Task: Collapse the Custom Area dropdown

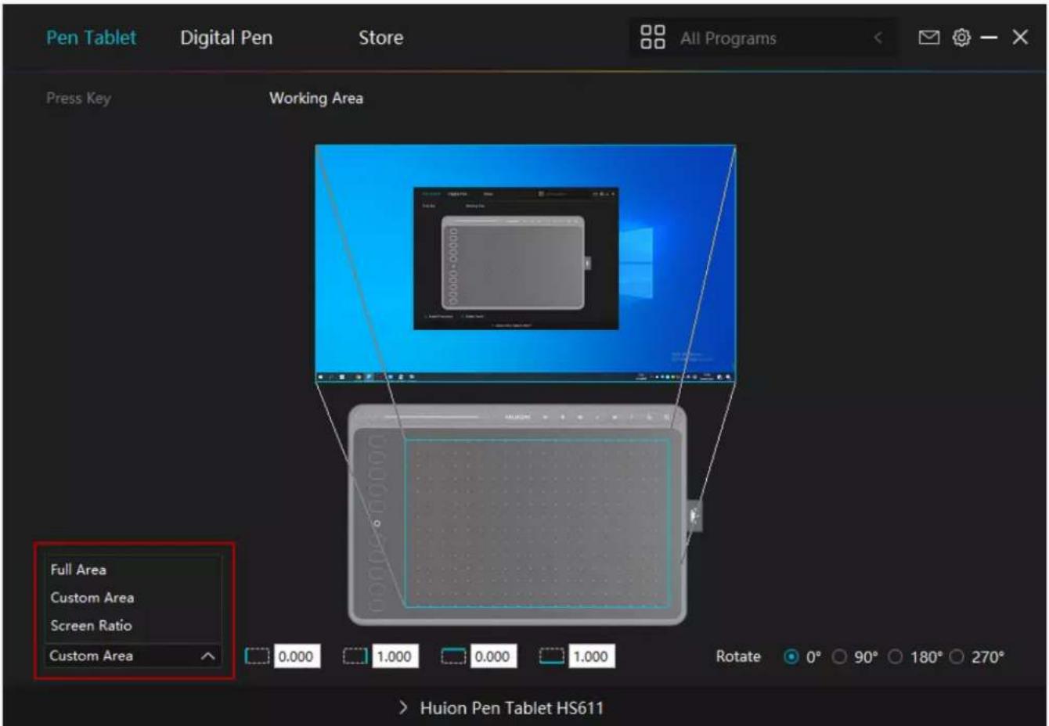Action: (x=207, y=656)
